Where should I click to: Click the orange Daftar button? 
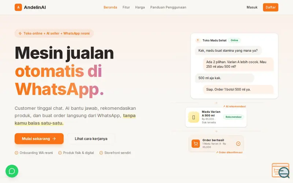click(271, 7)
